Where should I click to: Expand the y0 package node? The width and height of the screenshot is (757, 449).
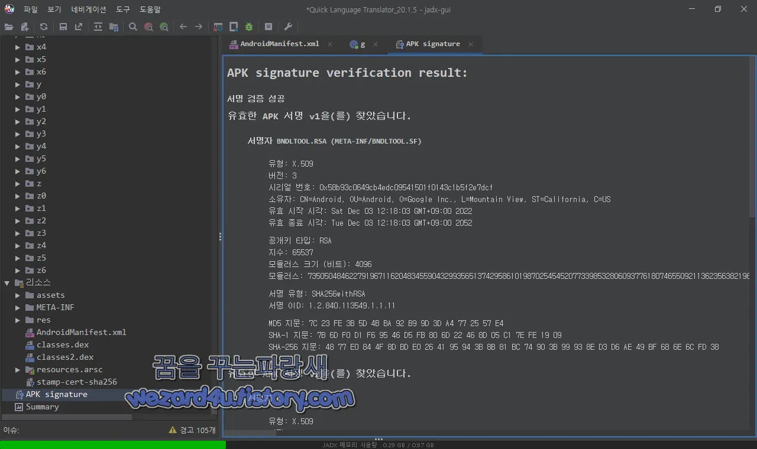click(18, 96)
